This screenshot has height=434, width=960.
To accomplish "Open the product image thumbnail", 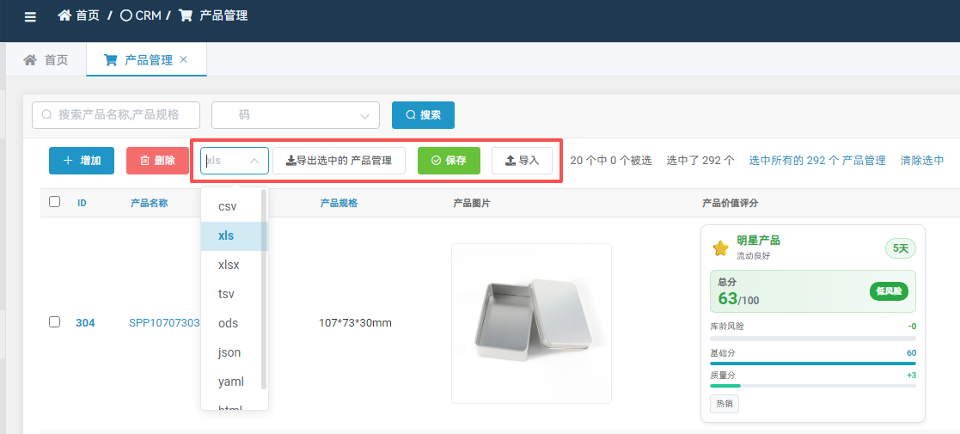I will coord(530,323).
